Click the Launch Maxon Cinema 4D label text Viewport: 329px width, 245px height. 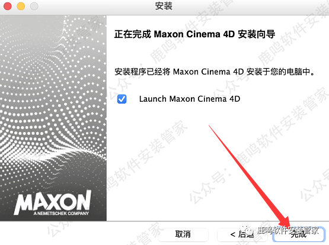tap(190, 99)
